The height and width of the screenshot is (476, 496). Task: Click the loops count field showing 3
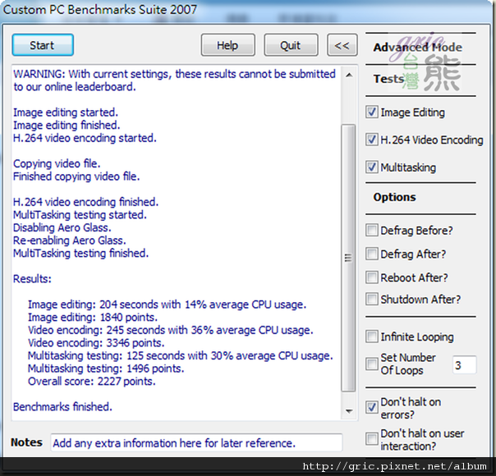pyautogui.click(x=464, y=365)
